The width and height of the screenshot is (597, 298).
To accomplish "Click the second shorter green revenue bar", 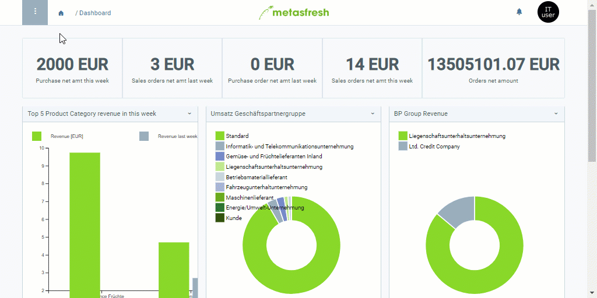I will pos(174,270).
